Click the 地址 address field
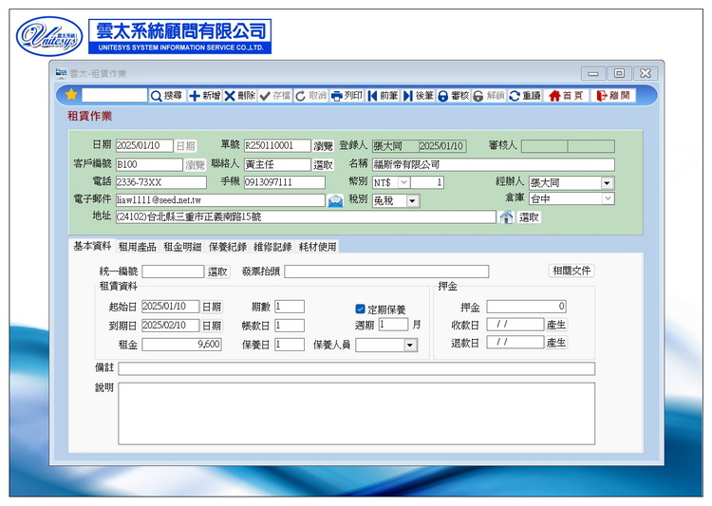This screenshot has height=506, width=712. point(306,216)
